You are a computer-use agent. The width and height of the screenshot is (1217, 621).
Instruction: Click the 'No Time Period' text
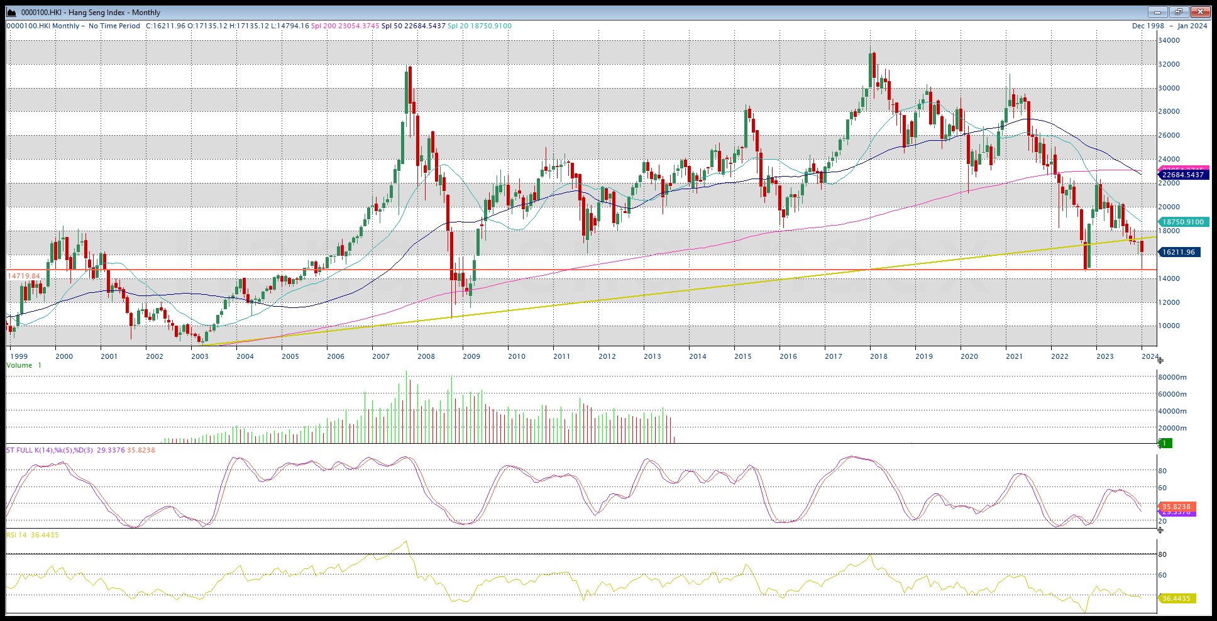click(x=114, y=26)
